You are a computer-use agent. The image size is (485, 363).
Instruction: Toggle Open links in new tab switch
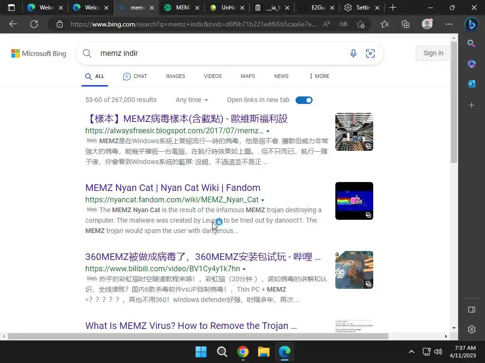tap(304, 100)
